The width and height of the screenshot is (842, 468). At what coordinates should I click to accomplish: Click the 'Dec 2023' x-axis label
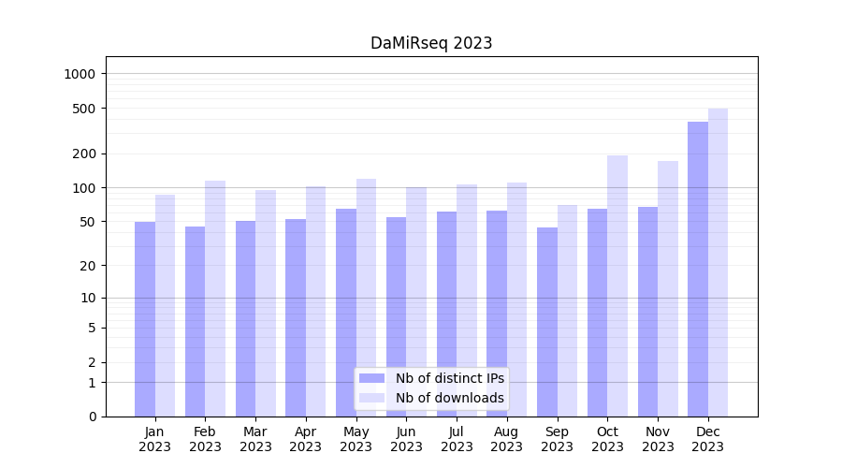coord(708,439)
